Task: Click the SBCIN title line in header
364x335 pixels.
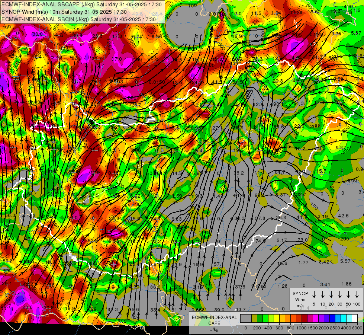Action: point(78,19)
